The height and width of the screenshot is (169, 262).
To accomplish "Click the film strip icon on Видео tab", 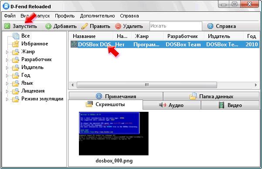I will (221, 105).
